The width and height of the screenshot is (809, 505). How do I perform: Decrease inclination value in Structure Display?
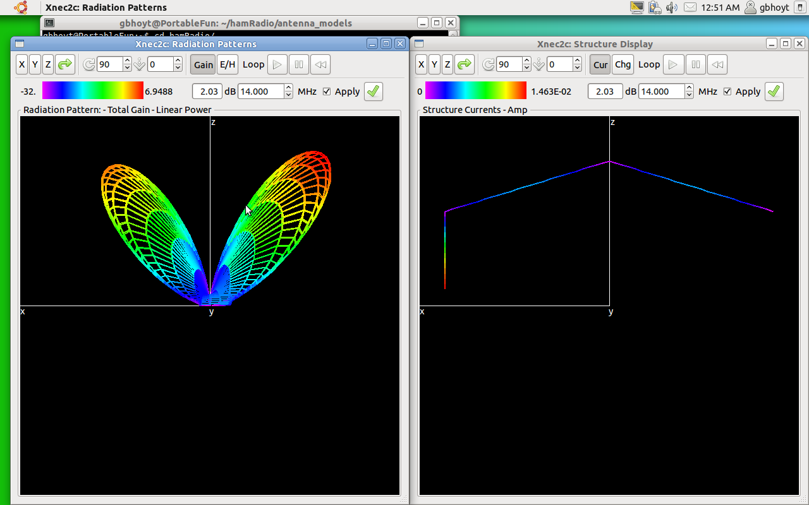pyautogui.click(x=577, y=68)
